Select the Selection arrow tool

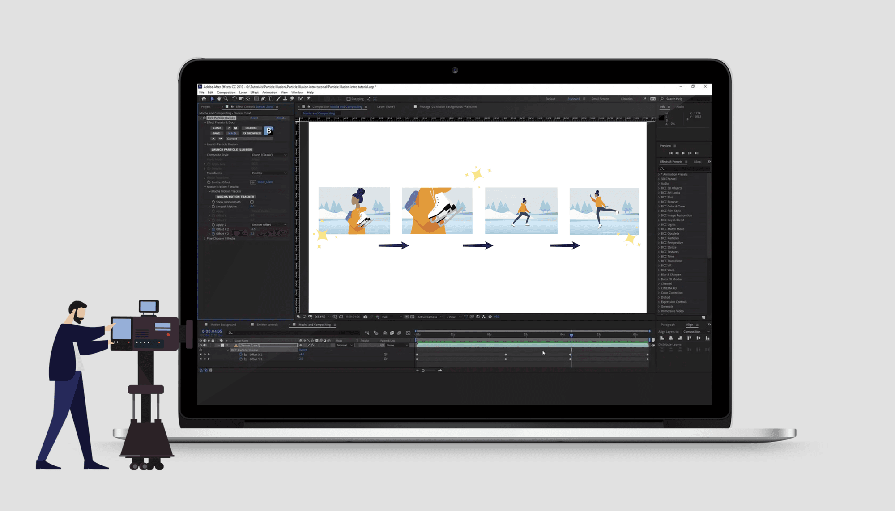212,99
